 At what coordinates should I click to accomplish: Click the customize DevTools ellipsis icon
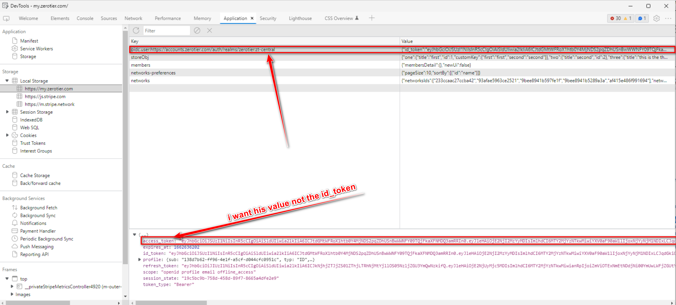(668, 18)
